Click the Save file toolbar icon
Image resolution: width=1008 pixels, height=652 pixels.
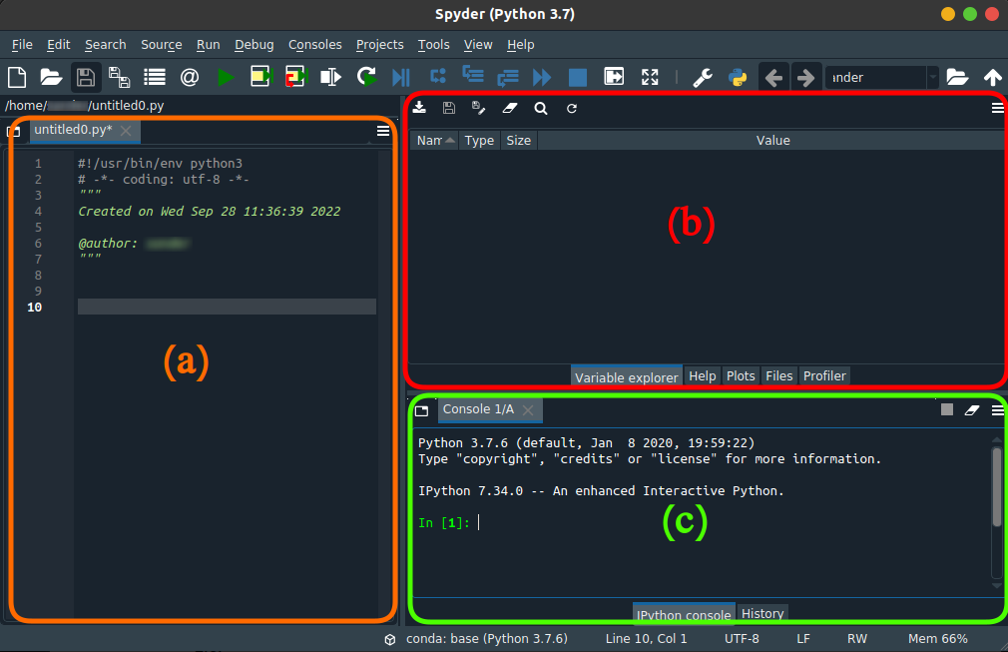pyautogui.click(x=86, y=77)
